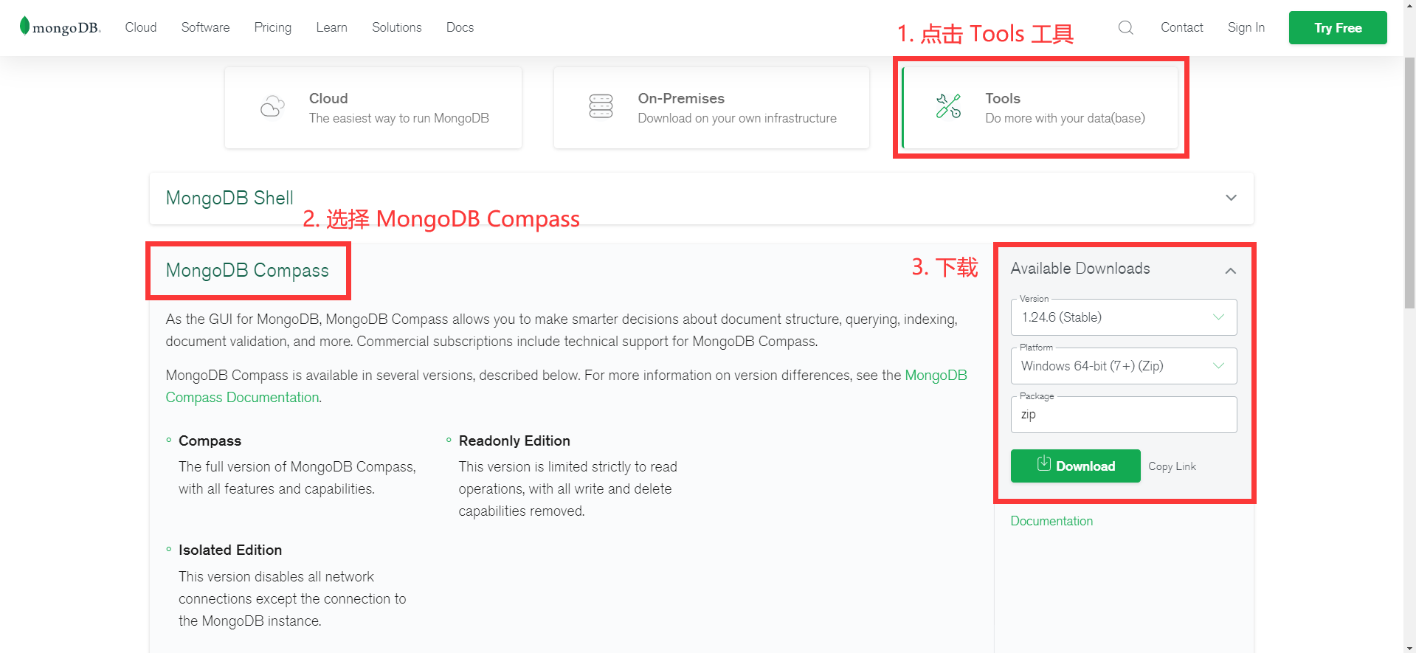Click the On-Premises server stack icon

click(601, 106)
